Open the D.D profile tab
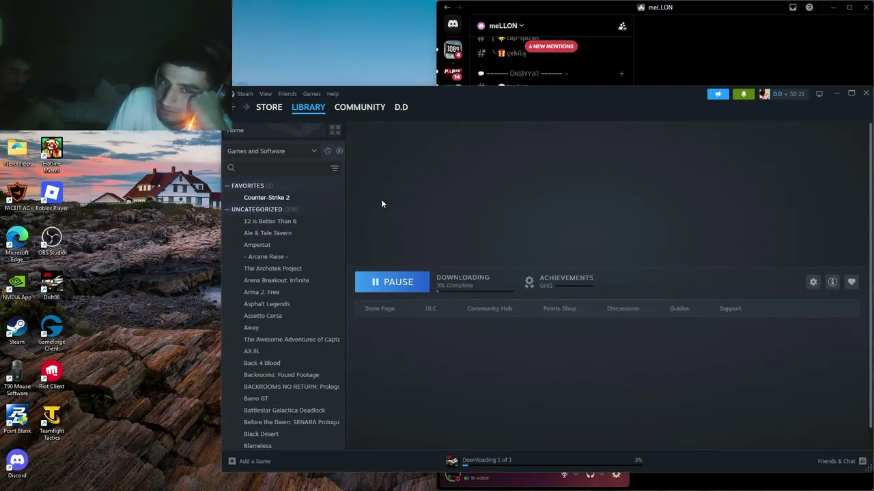Viewport: 874px width, 491px height. tap(401, 107)
